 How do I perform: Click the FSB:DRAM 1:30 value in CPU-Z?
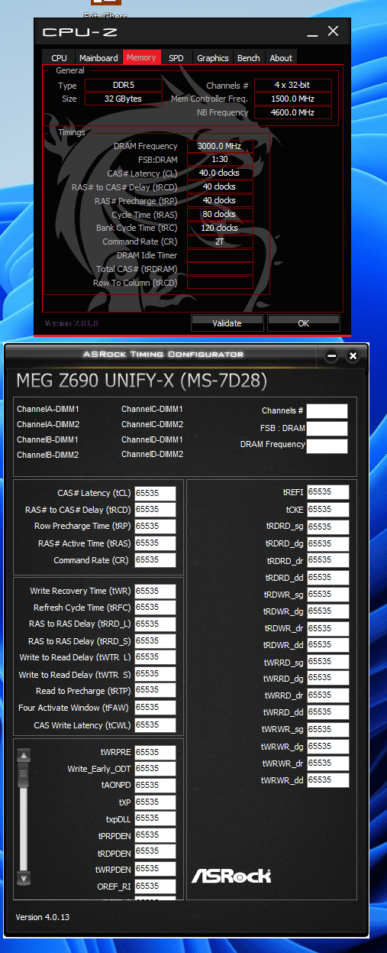(x=220, y=160)
